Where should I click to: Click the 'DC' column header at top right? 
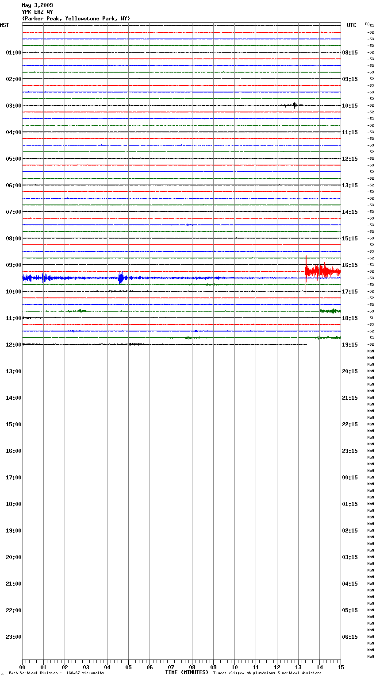(367, 24)
